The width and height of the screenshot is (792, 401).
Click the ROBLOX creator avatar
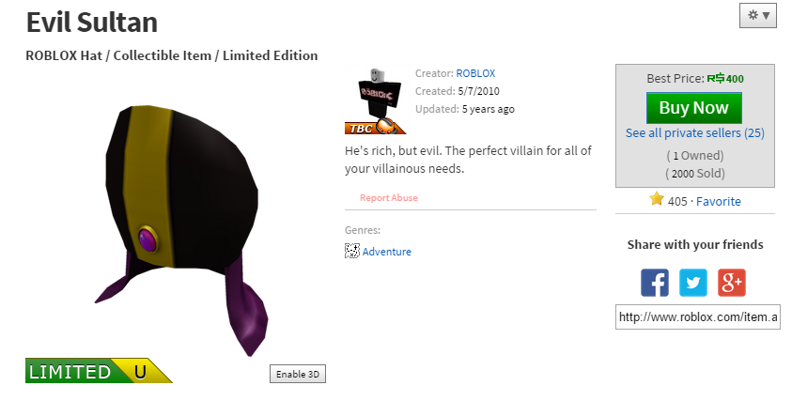pyautogui.click(x=375, y=94)
